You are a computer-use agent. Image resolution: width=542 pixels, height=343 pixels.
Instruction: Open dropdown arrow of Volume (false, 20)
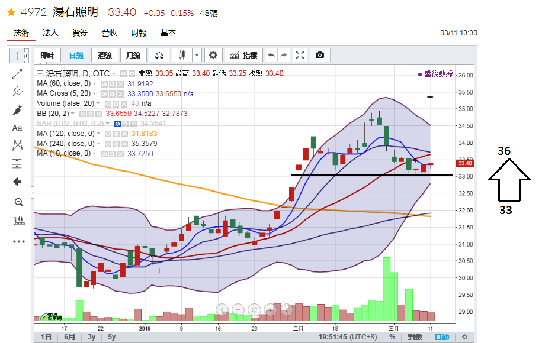pos(98,103)
